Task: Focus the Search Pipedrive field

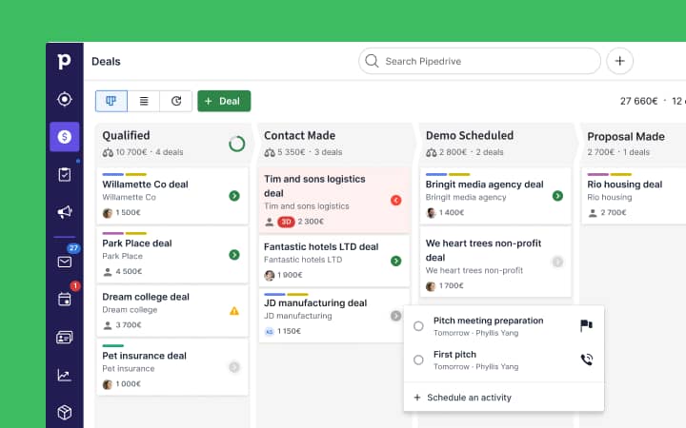Action: (x=479, y=61)
